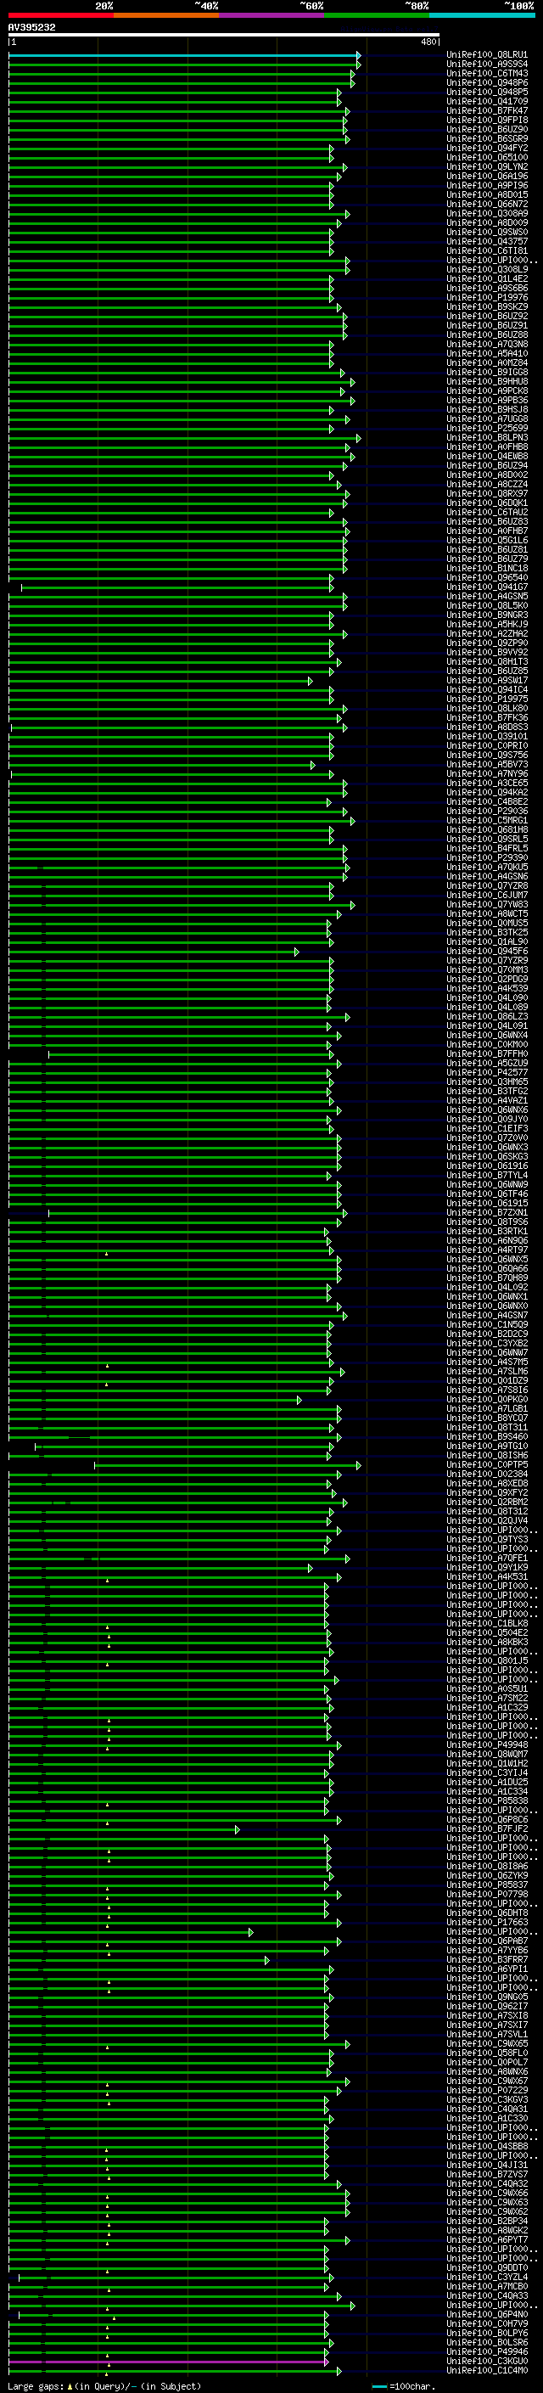The height and width of the screenshot is (2393, 543).
Task: Click the UniRef100_Q43757 label
Action: coord(487,242)
